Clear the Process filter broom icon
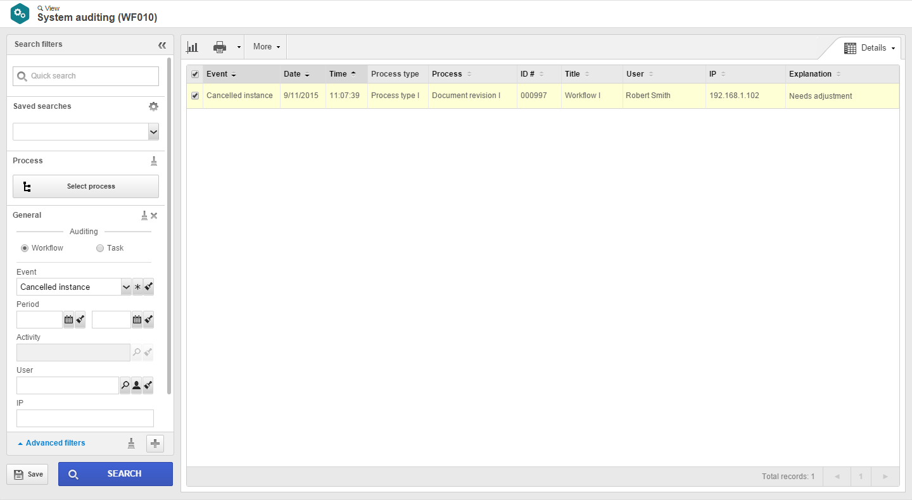912x500 pixels. pyautogui.click(x=154, y=161)
